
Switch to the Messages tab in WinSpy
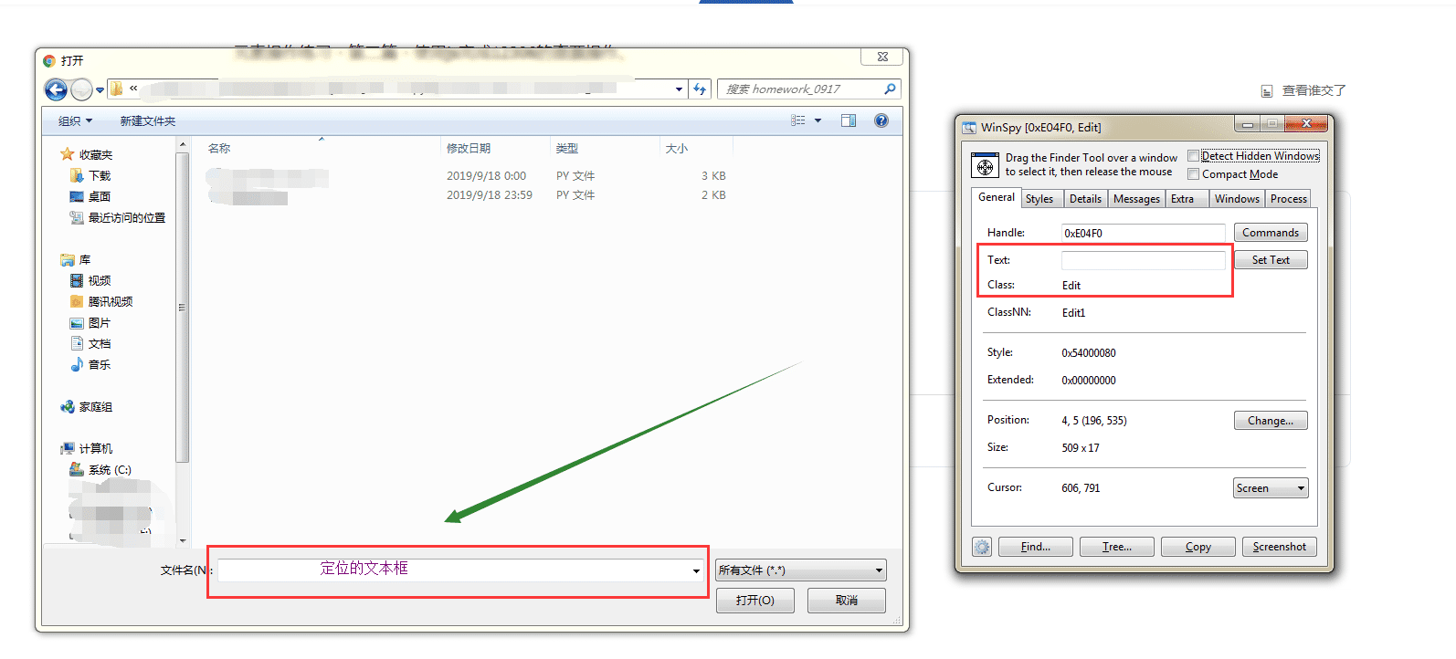(1136, 199)
